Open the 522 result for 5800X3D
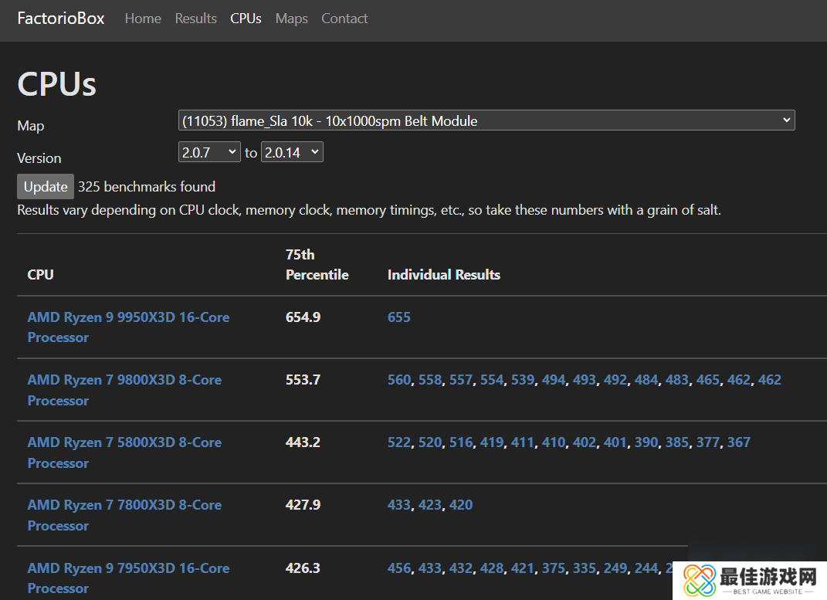Image resolution: width=827 pixels, height=600 pixels. (399, 442)
